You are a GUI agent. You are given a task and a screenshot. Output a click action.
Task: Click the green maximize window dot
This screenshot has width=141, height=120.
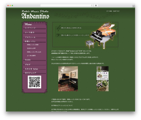point(12,5)
